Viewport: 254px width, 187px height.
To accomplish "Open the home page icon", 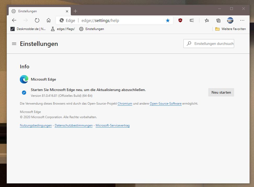I will (49, 20).
